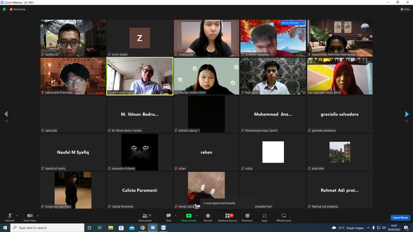Select the highlighted Rusadi Kantaprawira tile
This screenshot has width=413, height=232.
coord(140,76)
